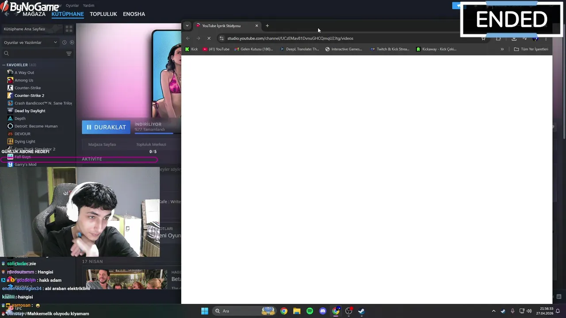
Task: Expand hidden bookmarks chevron
Action: point(502,49)
